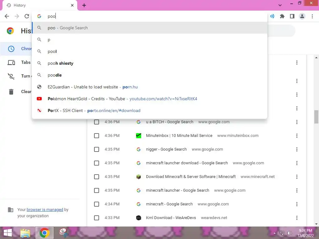Check the minecraft launcher download entry checkbox
This screenshot has width=319, height=239.
(x=97, y=163)
